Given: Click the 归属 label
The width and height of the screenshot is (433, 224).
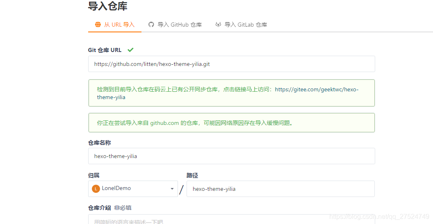Looking at the screenshot, I should pos(93,175).
